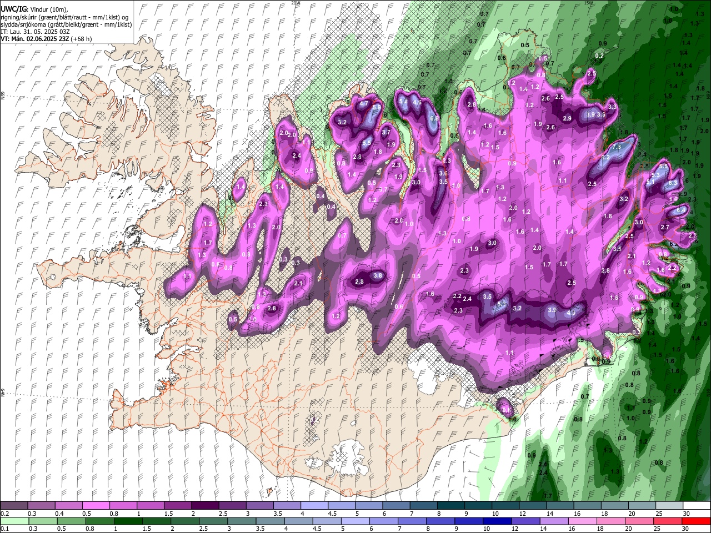Select the lavender 14–16 swatch in the lower legend row

[554, 521]
